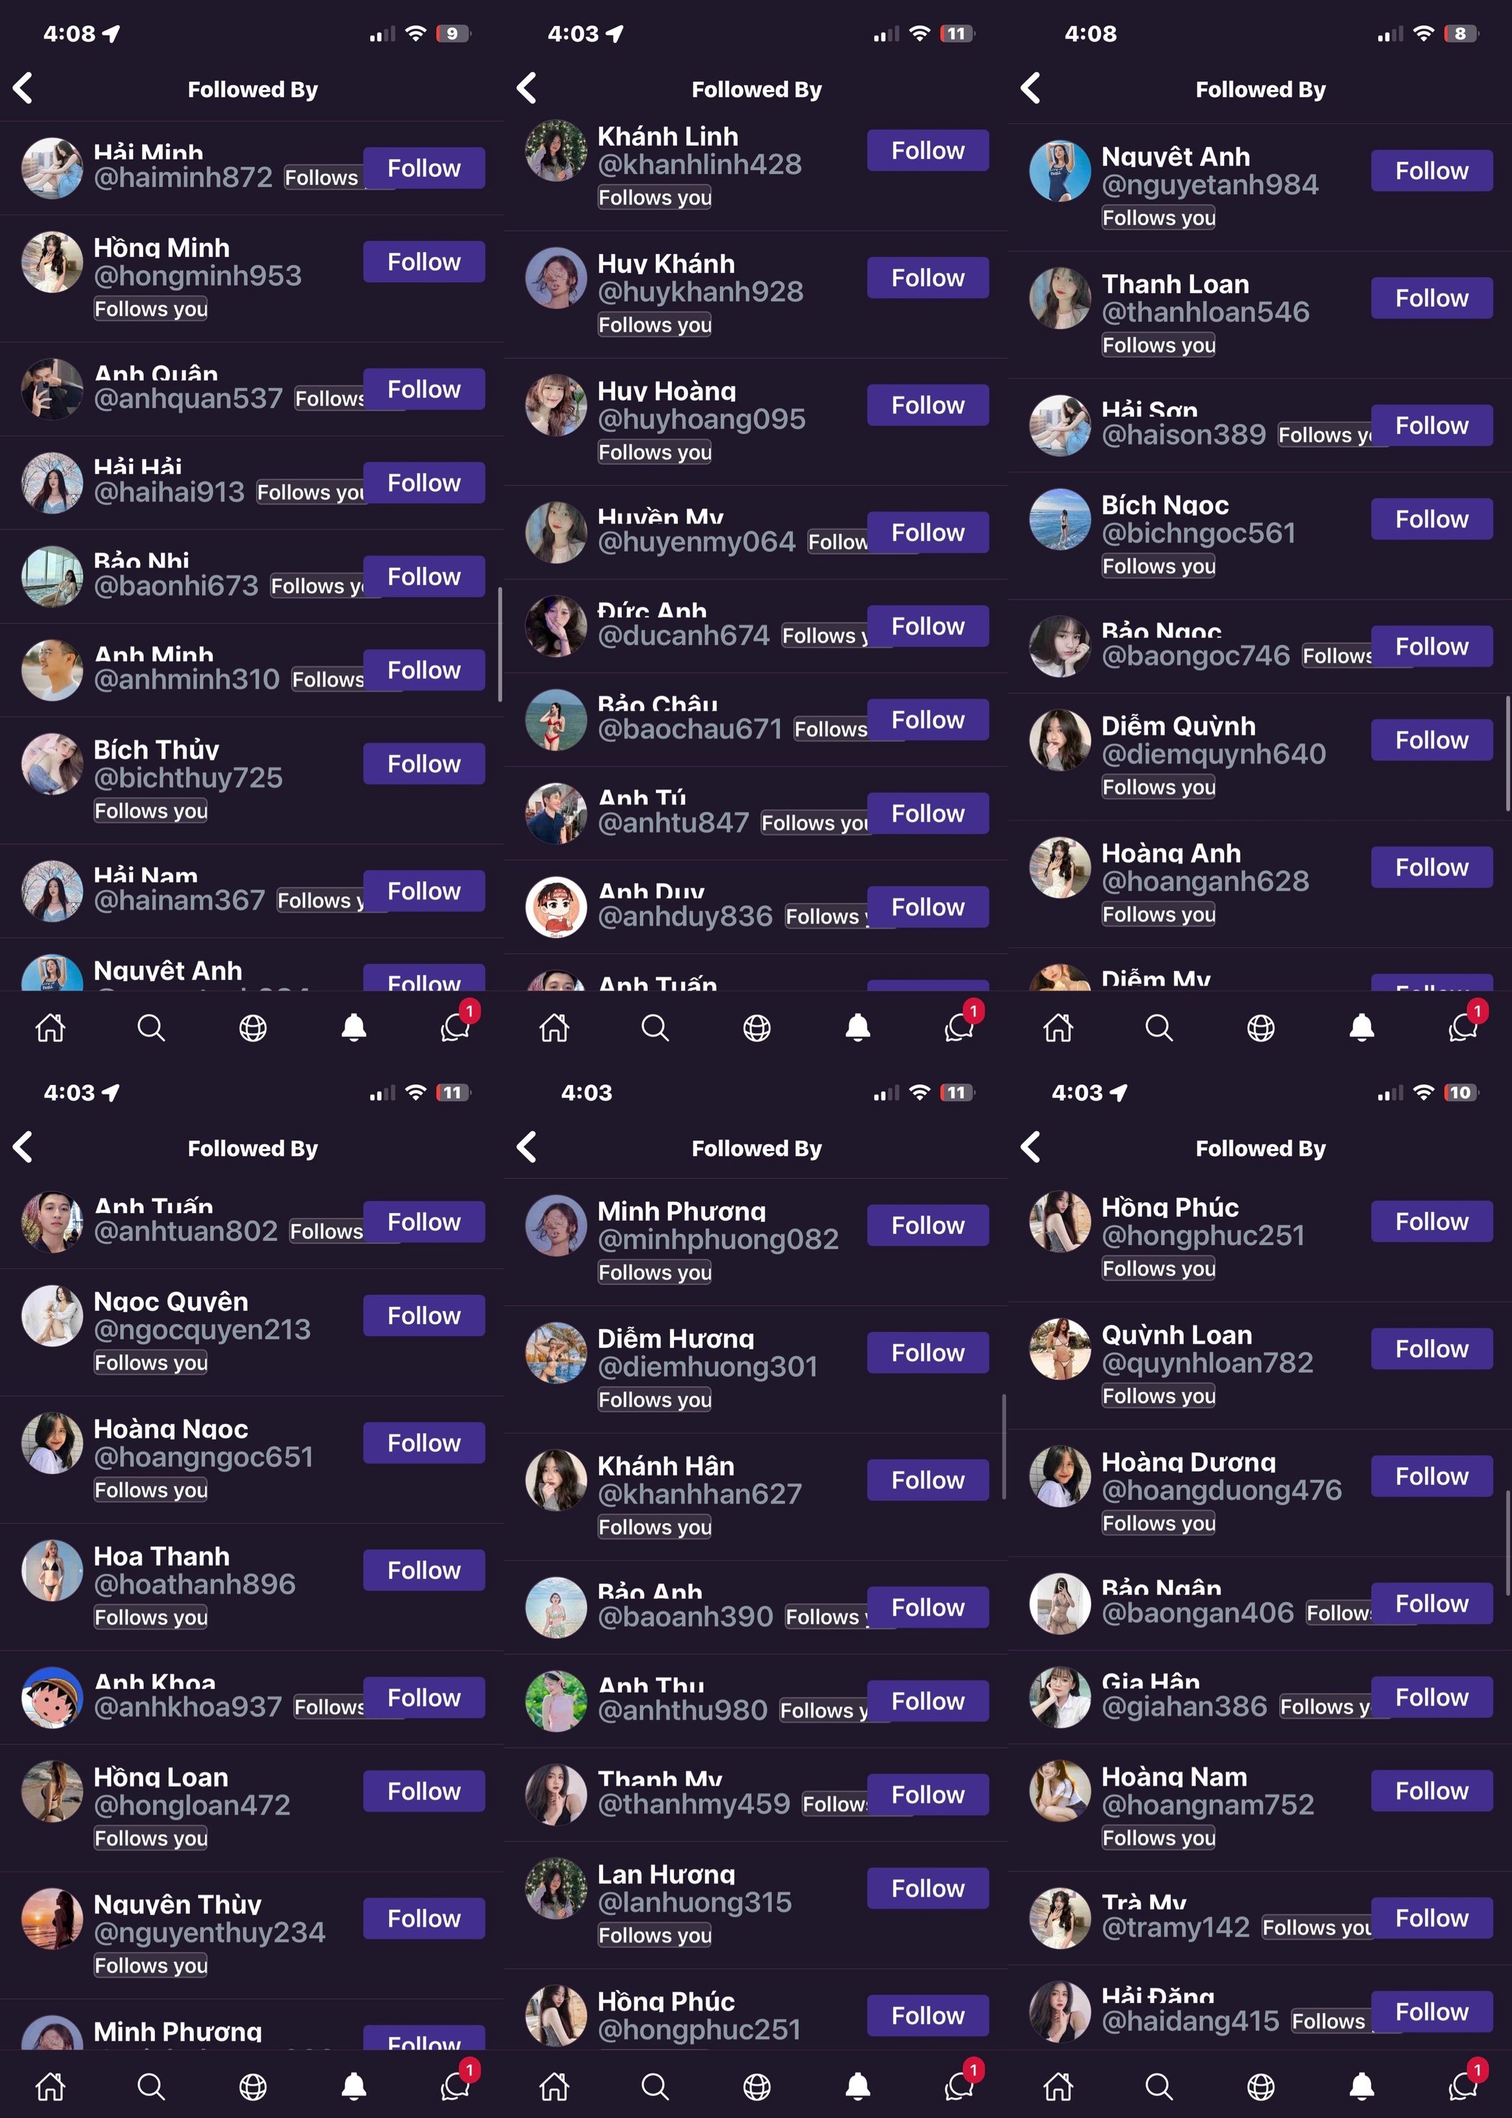Follow Khánh Hân @khanhhan627
Viewport: 1512px width, 2118px height.
(x=927, y=1480)
